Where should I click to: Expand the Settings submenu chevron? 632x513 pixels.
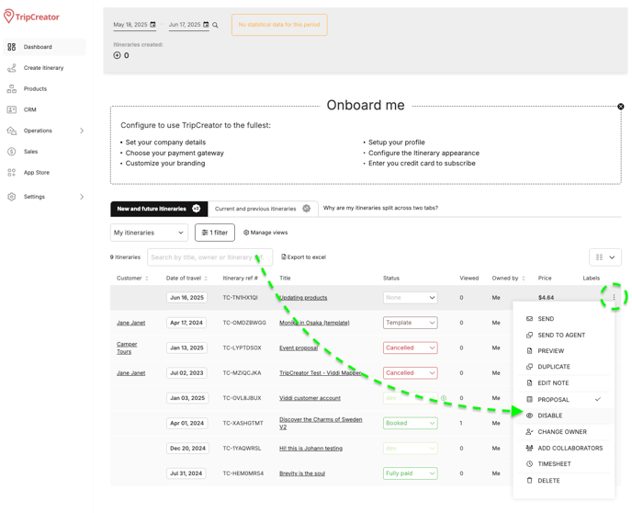82,197
